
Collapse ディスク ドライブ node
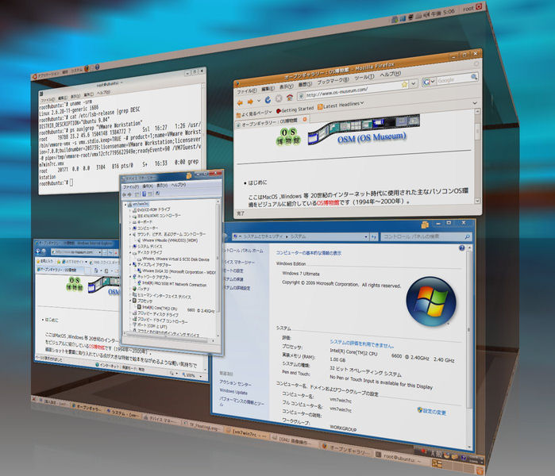pos(130,253)
